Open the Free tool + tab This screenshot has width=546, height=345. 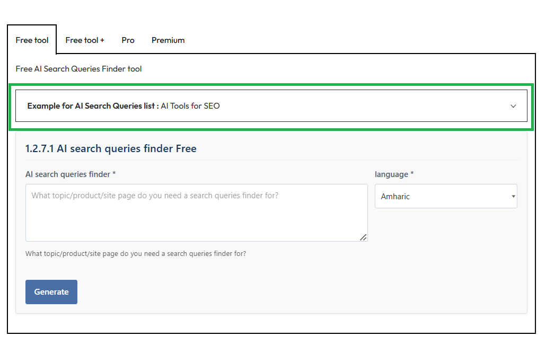[x=85, y=40]
